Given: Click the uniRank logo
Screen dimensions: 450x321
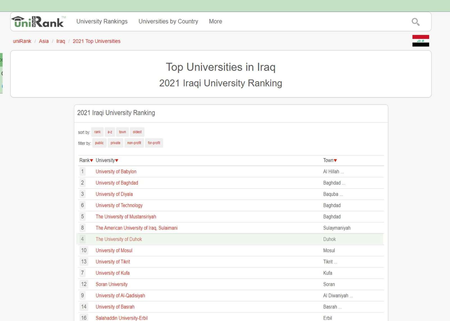Looking at the screenshot, I should tap(39, 22).
